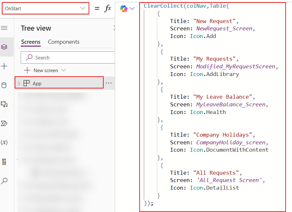292x212 pixels.
Task: Open the Power Automate icon in sidebar
Action: click(4, 124)
